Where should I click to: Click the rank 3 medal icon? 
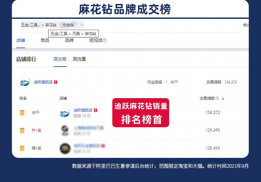click(x=22, y=148)
